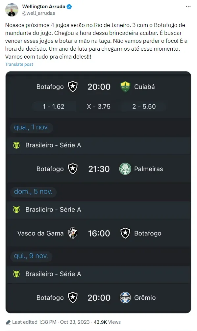Screen dimensions: 197x331
Task: Click Wellington Arruda's profile avatar
Action: 12,10
